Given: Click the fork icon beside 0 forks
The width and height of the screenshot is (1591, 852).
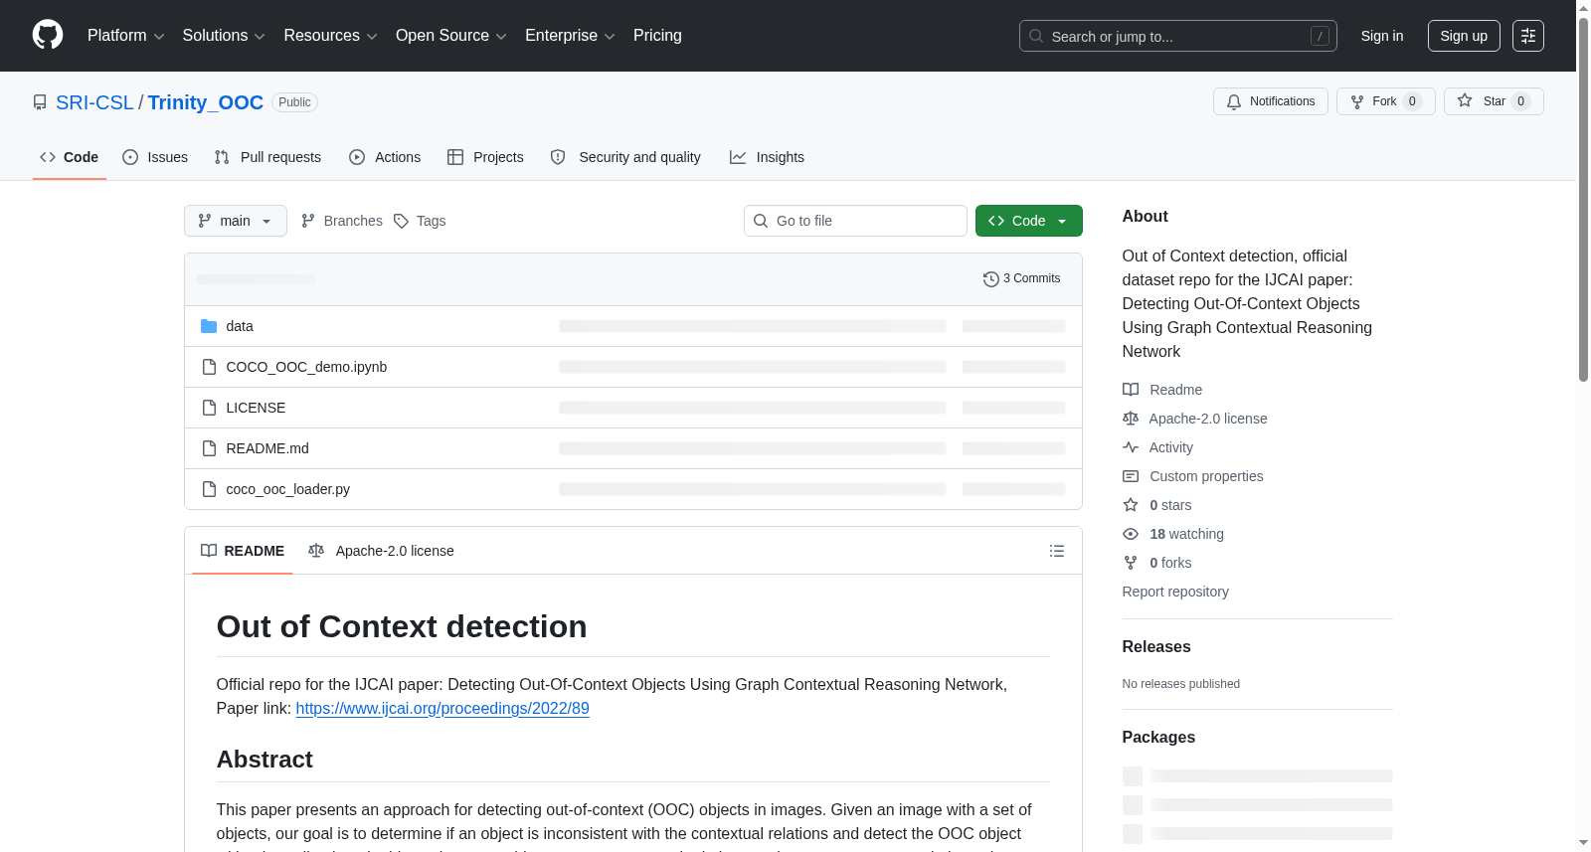Looking at the screenshot, I should click(1131, 563).
